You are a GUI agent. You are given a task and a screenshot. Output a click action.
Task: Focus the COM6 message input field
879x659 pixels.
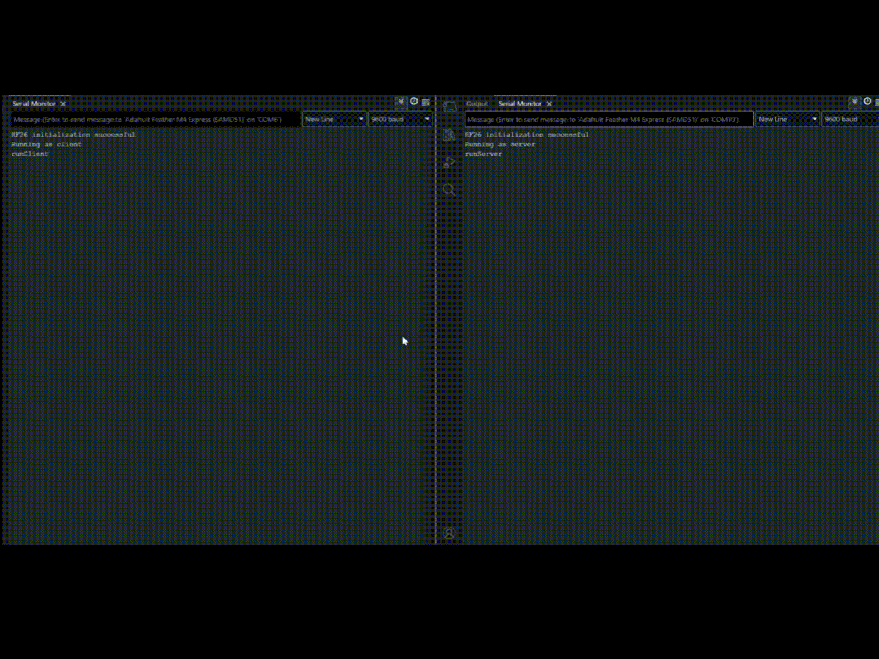[x=156, y=120]
